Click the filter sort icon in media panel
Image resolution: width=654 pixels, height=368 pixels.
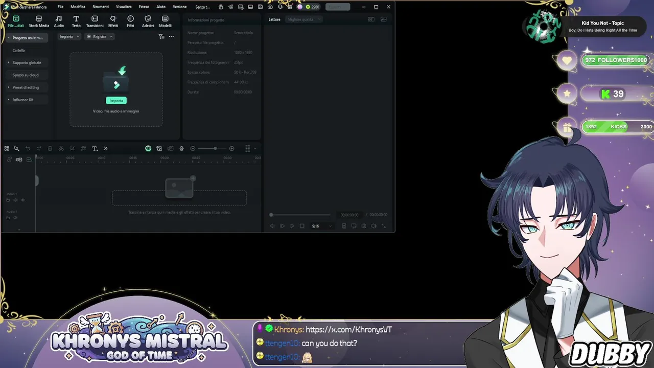click(161, 37)
